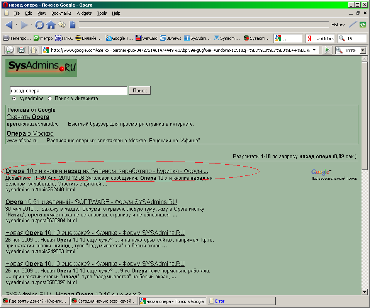Click the SysAdmins.RU logo
This screenshot has height=308, width=370.
pos(41,68)
